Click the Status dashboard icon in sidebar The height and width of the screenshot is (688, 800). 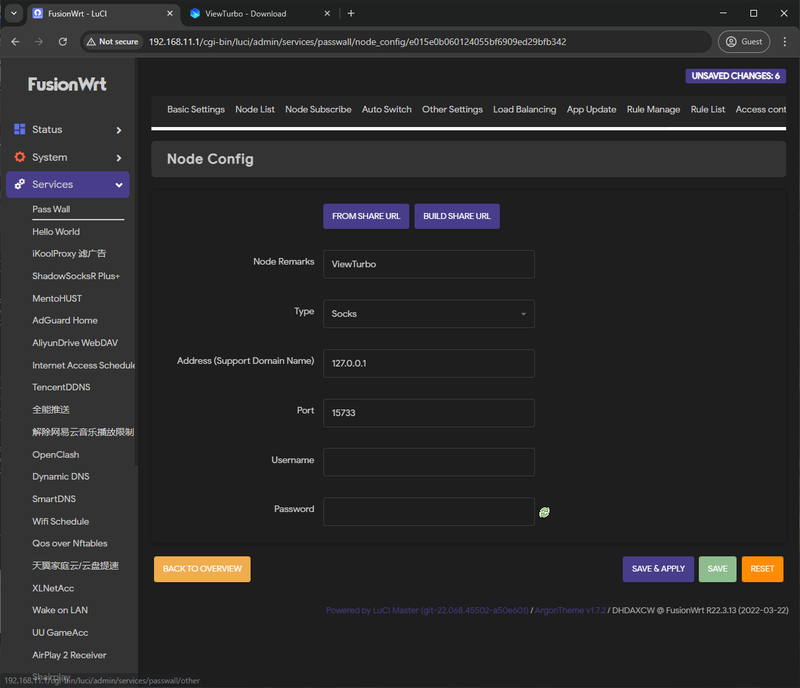[x=20, y=130]
